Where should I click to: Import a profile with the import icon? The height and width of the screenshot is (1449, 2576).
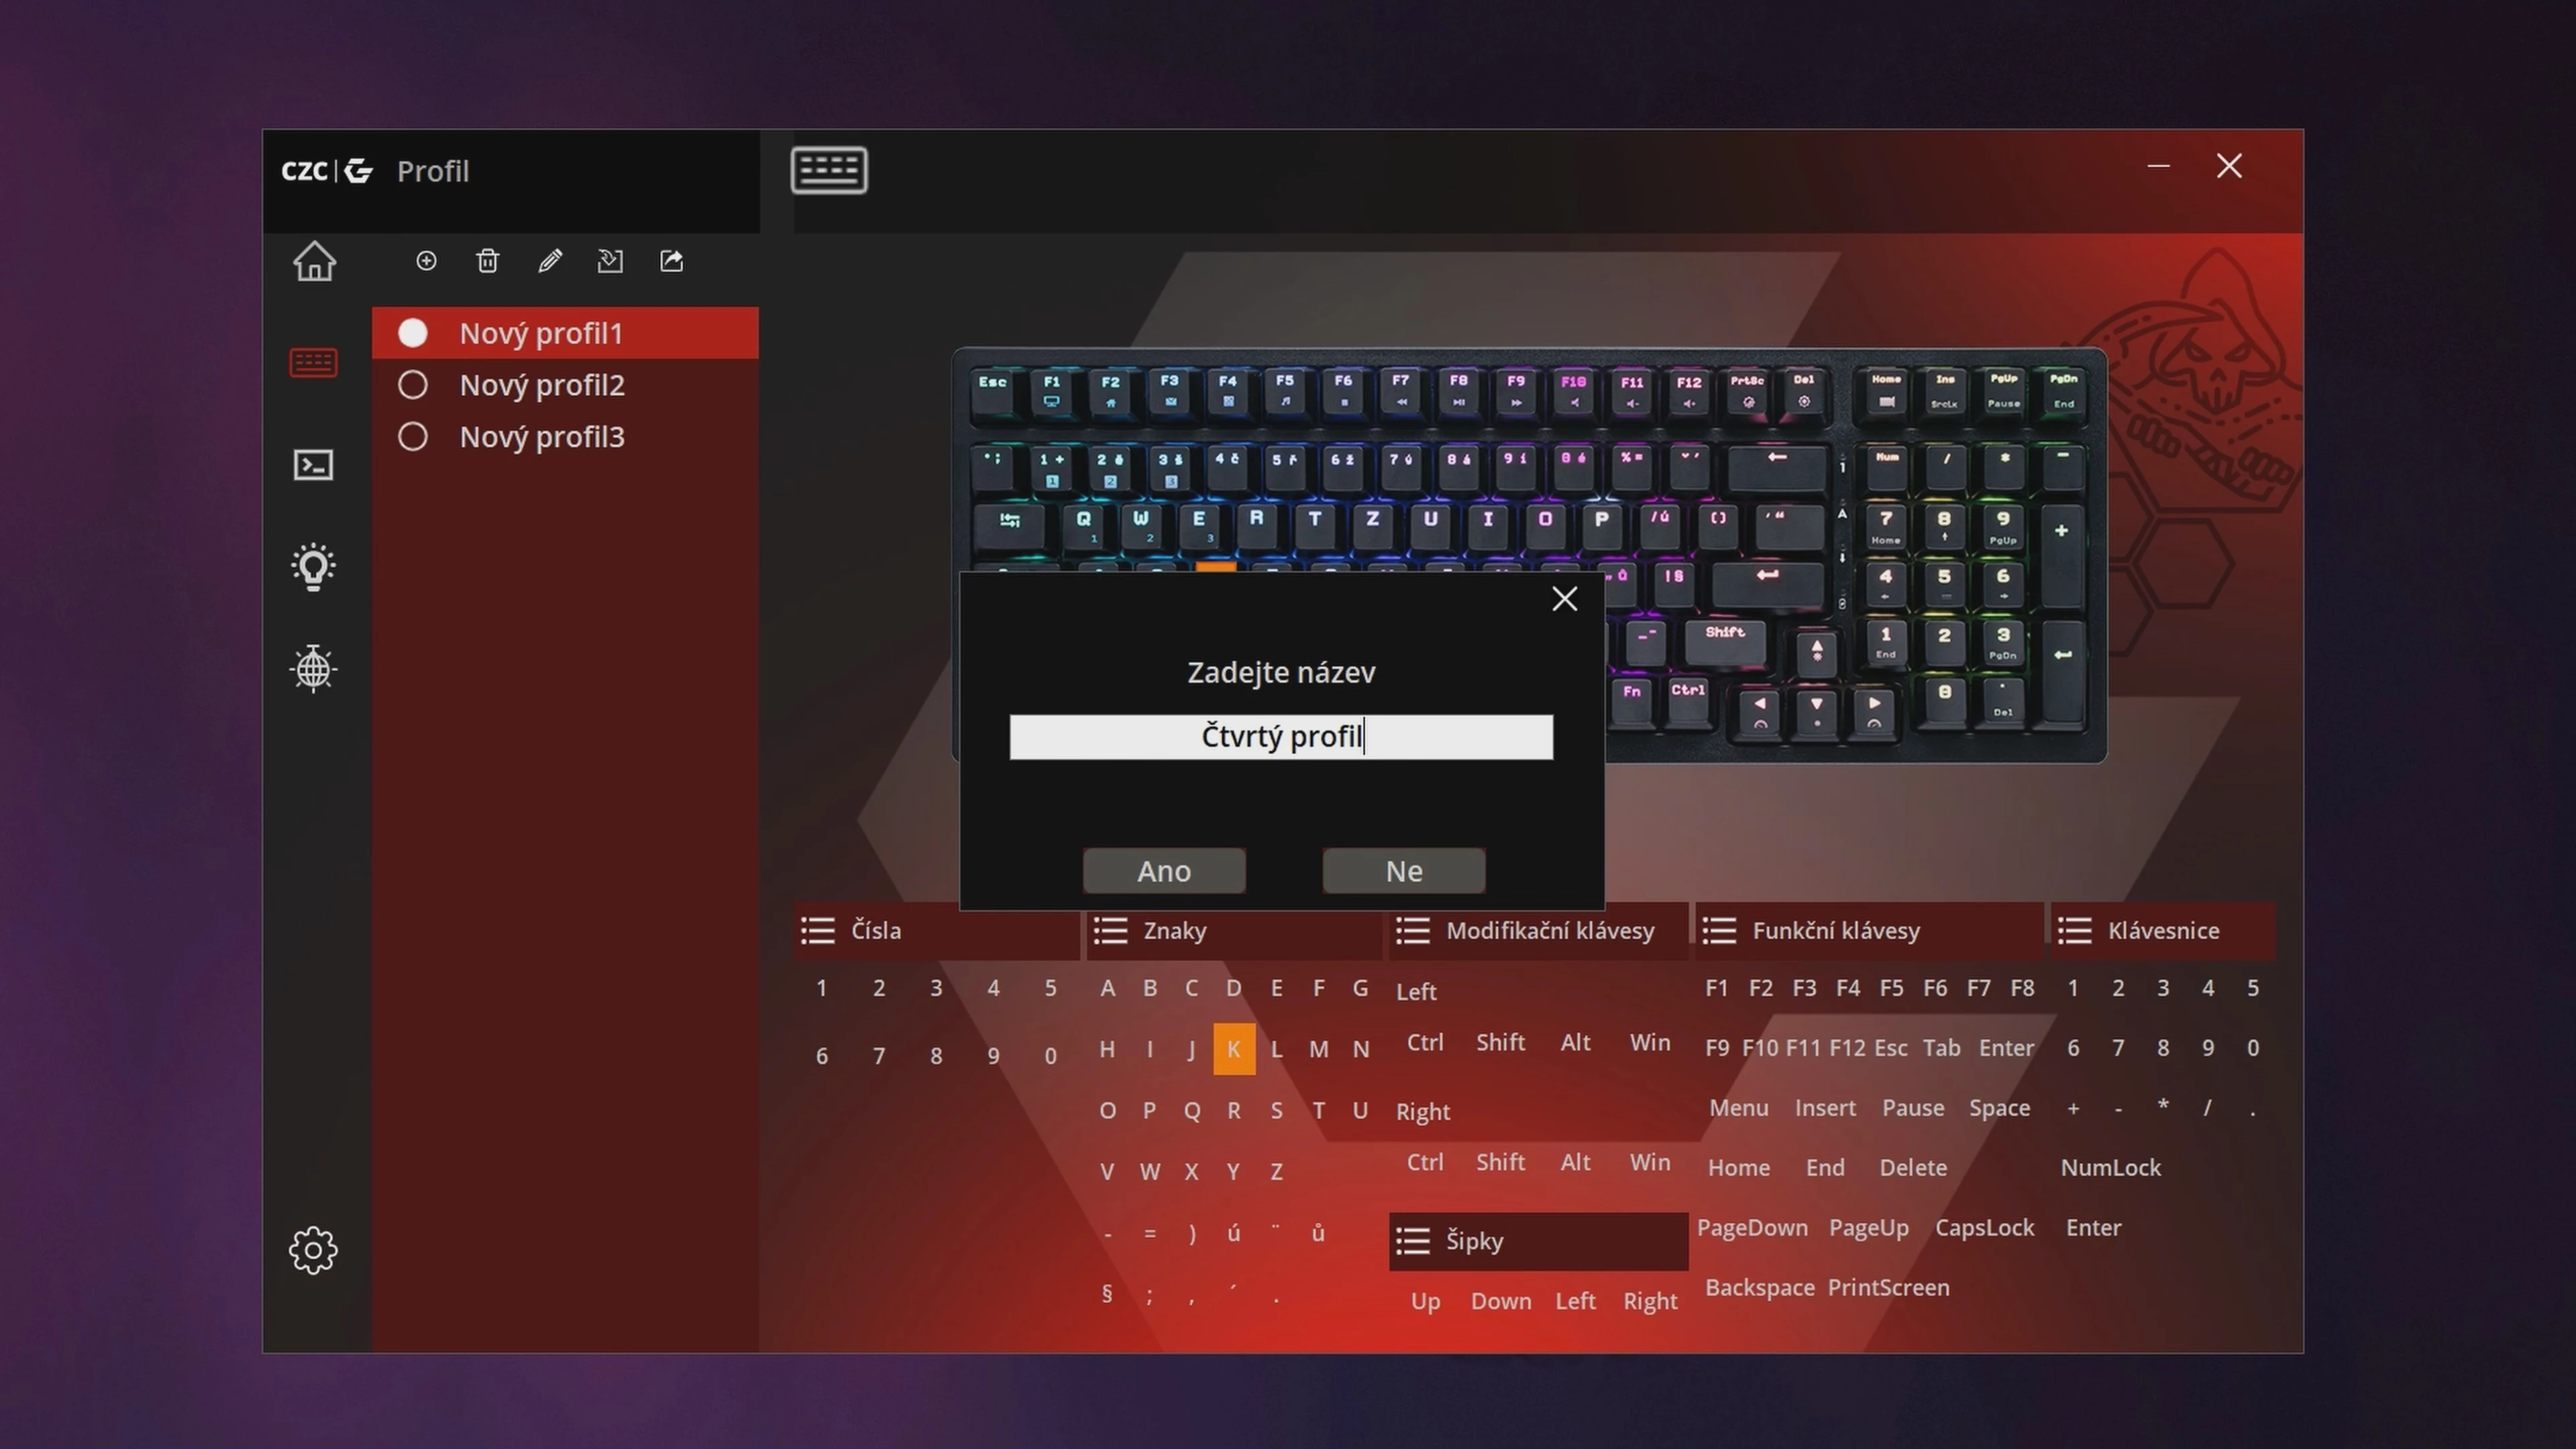[x=610, y=261]
